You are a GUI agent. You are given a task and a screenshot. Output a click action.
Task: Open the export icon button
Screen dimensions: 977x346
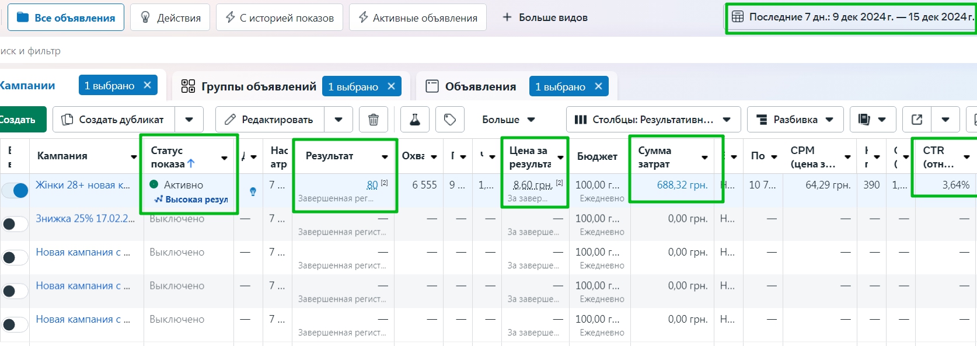point(917,120)
